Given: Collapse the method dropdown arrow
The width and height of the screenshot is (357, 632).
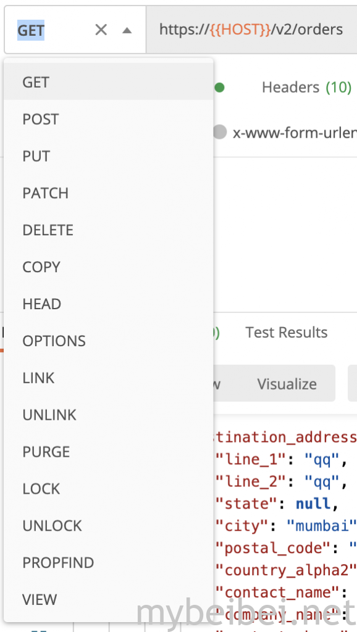Looking at the screenshot, I should click(x=127, y=30).
